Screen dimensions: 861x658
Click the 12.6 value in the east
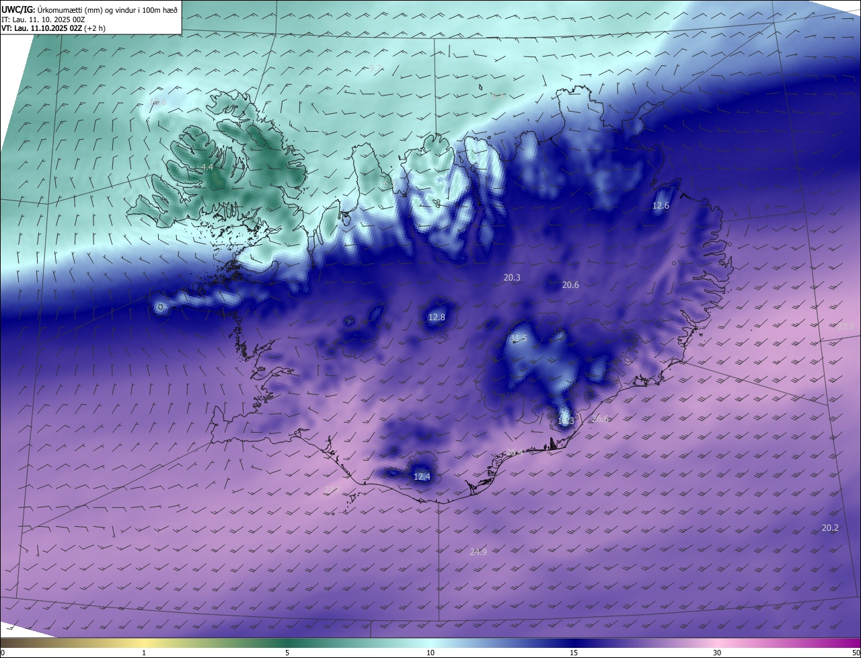[x=661, y=206]
